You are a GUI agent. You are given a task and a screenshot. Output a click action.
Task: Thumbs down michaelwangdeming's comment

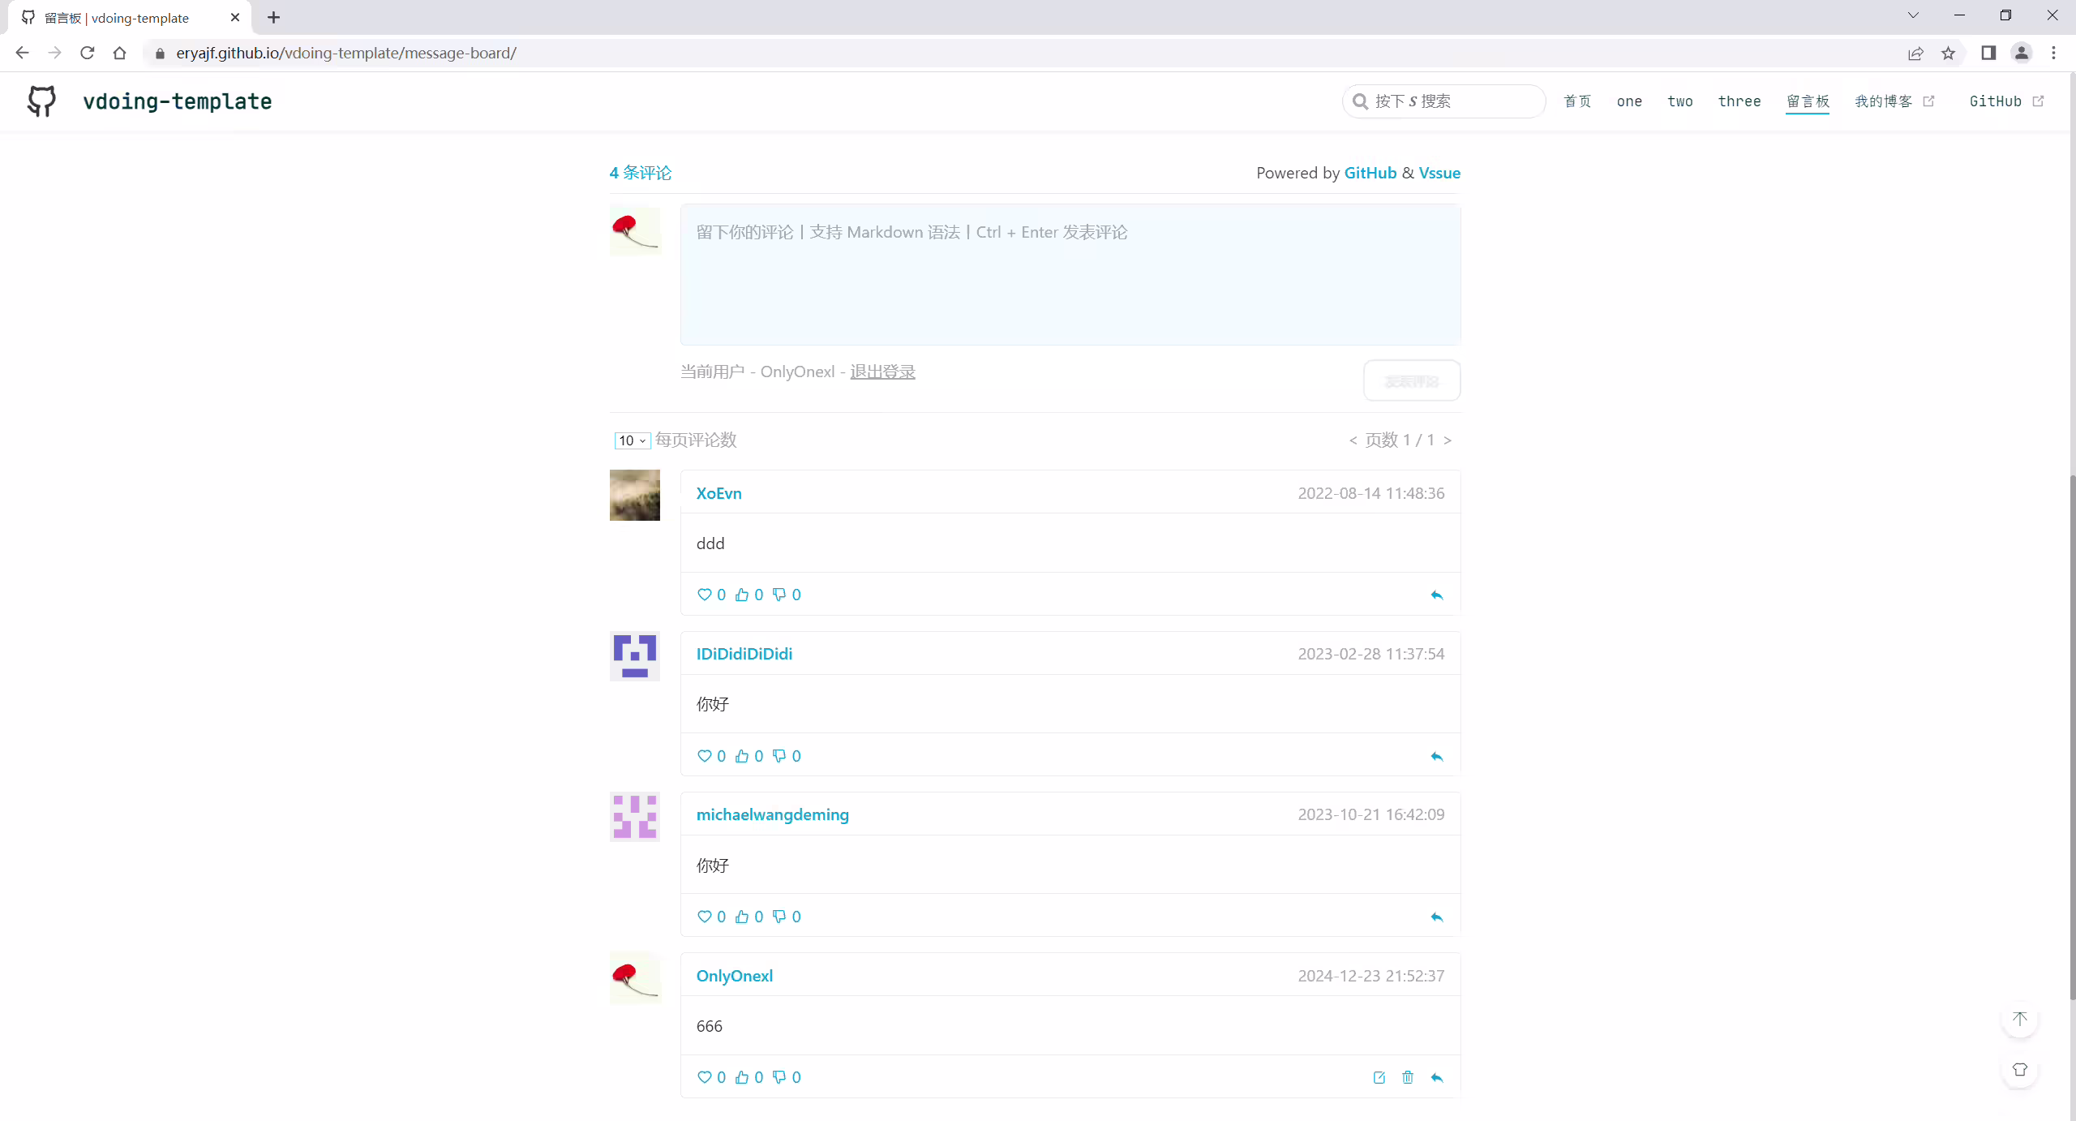tap(779, 917)
